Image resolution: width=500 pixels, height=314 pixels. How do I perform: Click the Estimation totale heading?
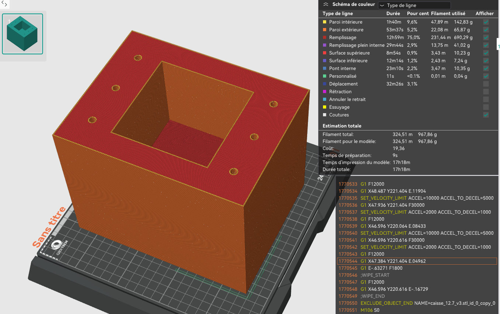[x=342, y=126]
